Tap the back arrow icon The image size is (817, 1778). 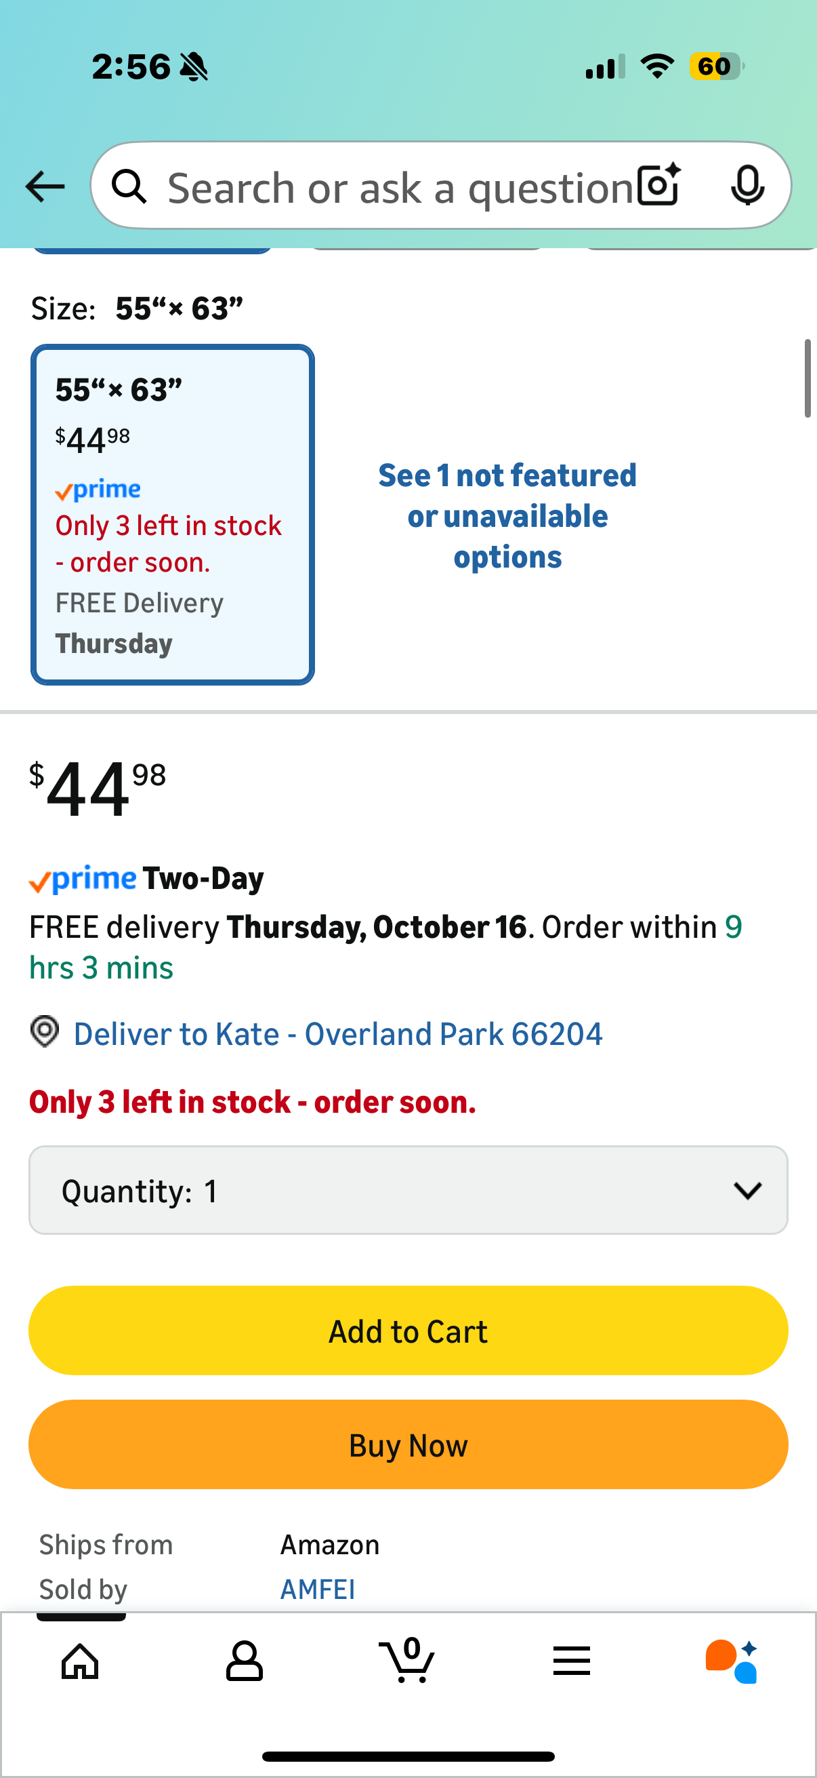point(45,186)
